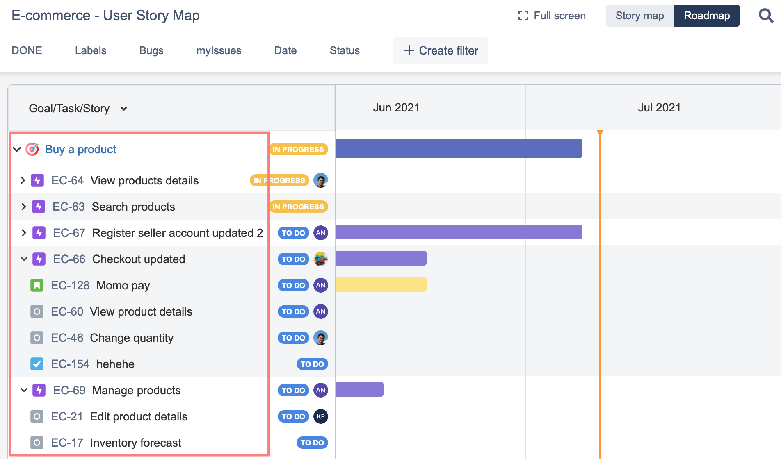Image resolution: width=781 pixels, height=459 pixels.
Task: Open the Buy a product link
Action: pos(80,149)
